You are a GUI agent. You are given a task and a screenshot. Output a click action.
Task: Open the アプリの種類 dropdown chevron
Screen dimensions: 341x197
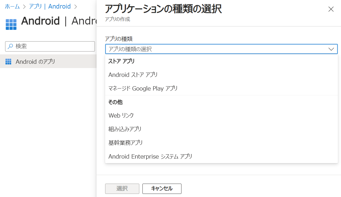pos(331,49)
